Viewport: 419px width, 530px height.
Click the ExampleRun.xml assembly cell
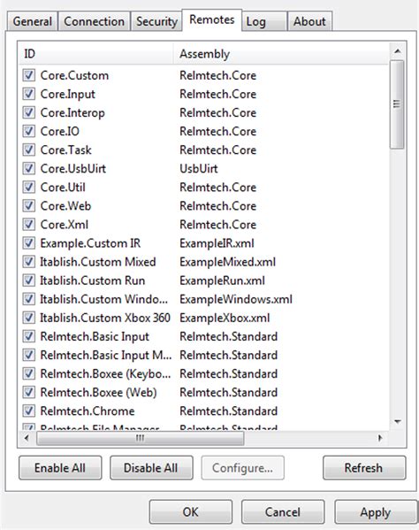point(222,280)
